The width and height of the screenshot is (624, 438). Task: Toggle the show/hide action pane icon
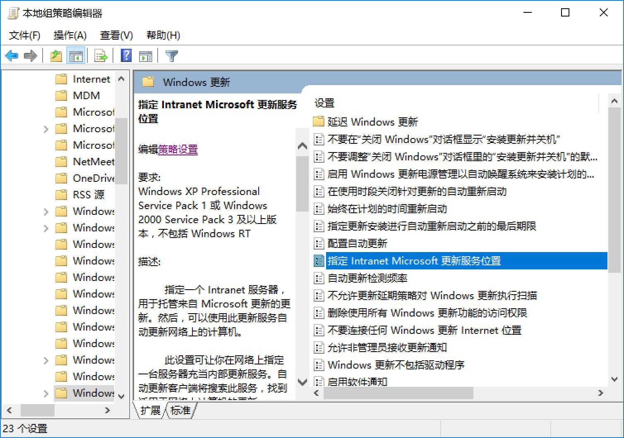(x=146, y=56)
